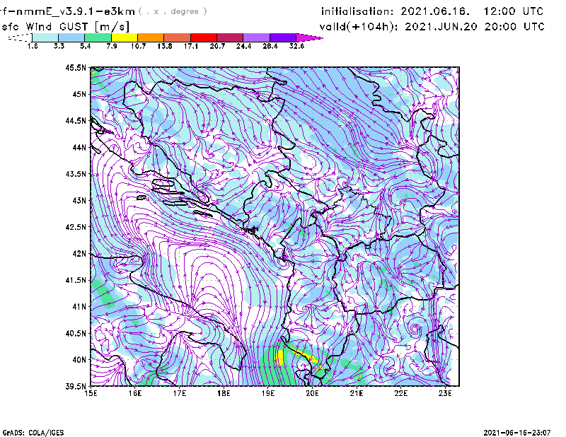Click the '44.5N' latitude label
Image resolution: width=566 pixels, height=437 pixels.
(x=76, y=120)
